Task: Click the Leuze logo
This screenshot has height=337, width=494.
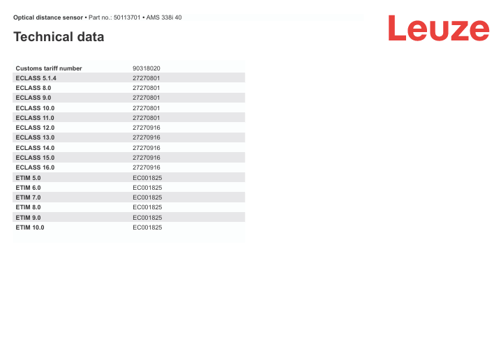Action: (438, 29)
